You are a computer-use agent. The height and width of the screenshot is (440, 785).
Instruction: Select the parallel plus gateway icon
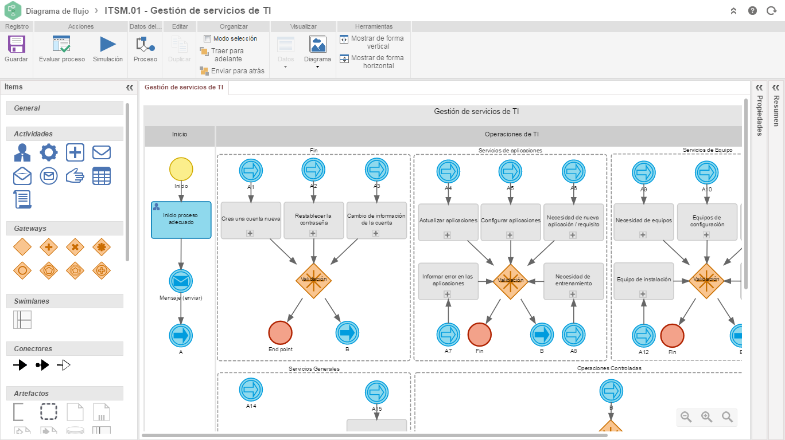coord(49,247)
